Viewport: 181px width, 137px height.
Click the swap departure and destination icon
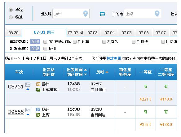pos(102,14)
